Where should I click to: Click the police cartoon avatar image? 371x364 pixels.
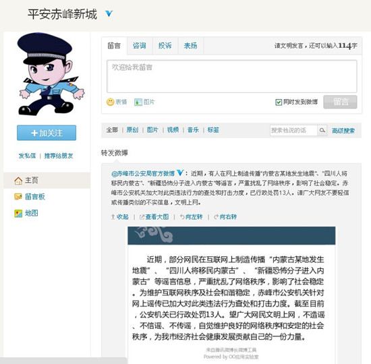(51, 74)
